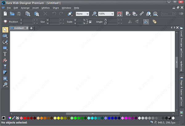The width and height of the screenshot is (185, 126).
Task: Open a file with folder icon
Action: point(12,14)
